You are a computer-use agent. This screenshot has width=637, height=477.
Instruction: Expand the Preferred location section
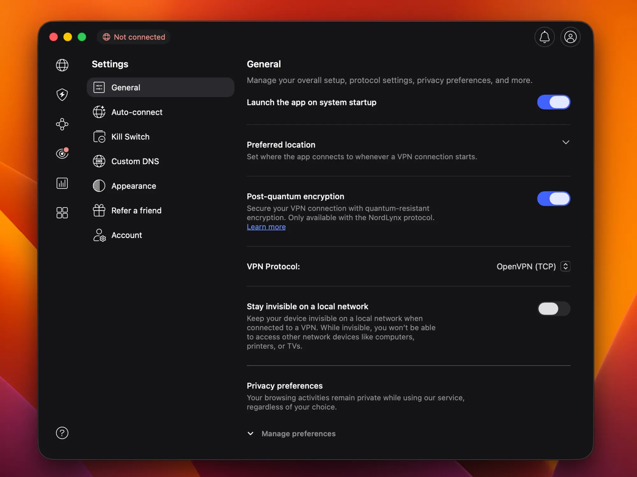566,142
